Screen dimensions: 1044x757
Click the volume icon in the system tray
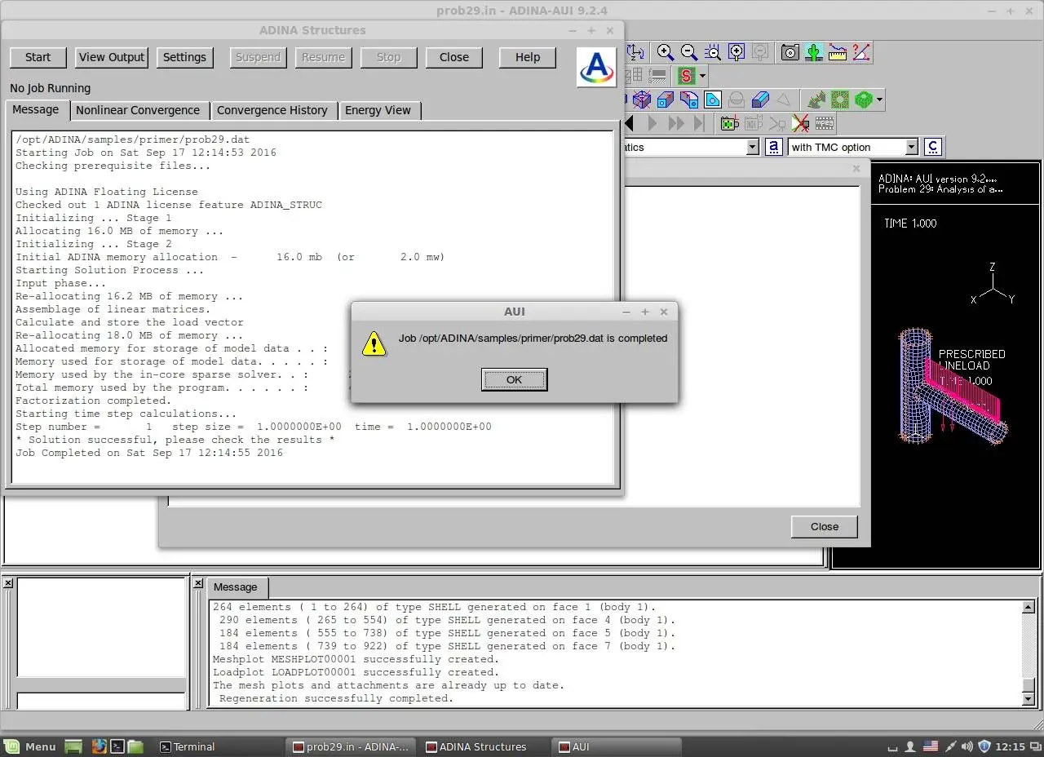click(967, 746)
